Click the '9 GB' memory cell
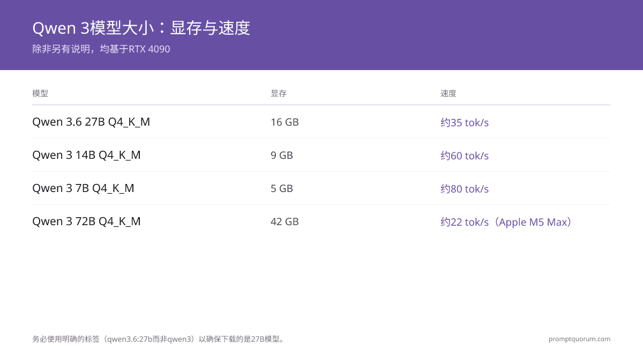 [282, 156]
